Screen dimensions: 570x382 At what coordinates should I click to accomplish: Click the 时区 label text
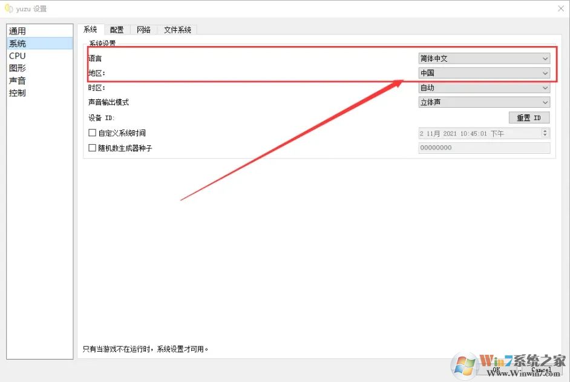pyautogui.click(x=97, y=88)
